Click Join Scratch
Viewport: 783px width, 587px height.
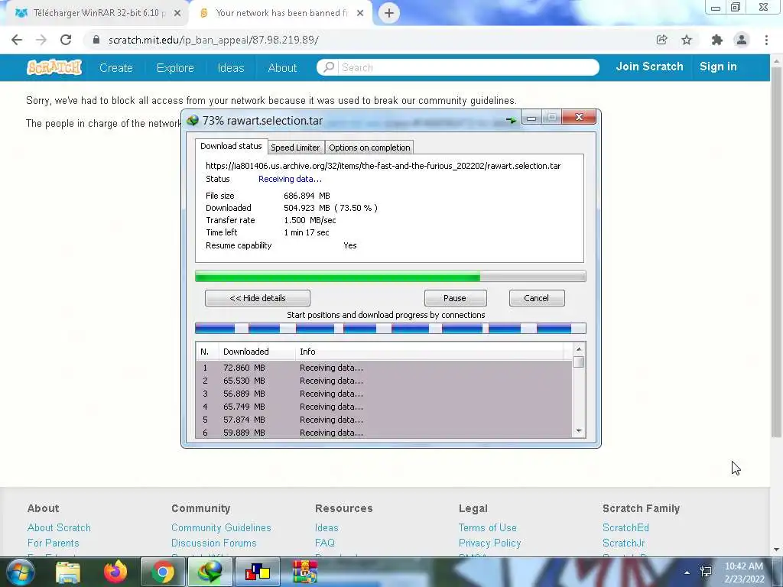pos(649,66)
